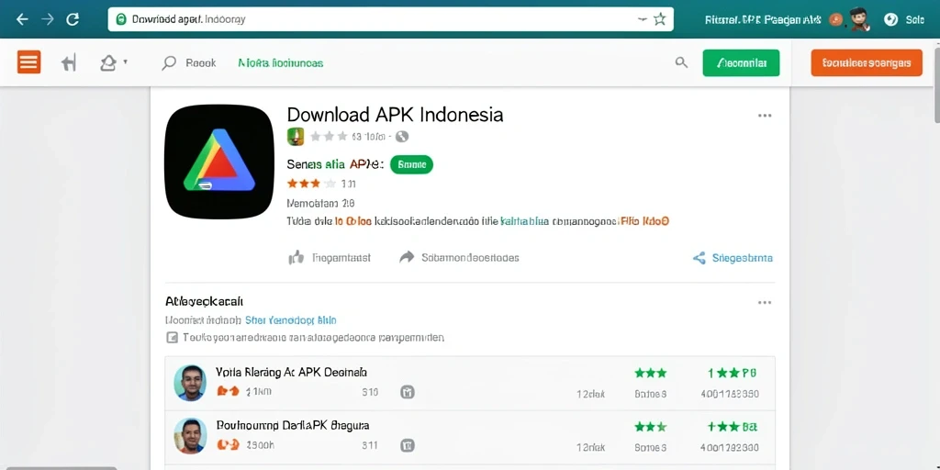The image size is (940, 470).
Task: Click the square edit icon before description line
Action: coord(172,338)
